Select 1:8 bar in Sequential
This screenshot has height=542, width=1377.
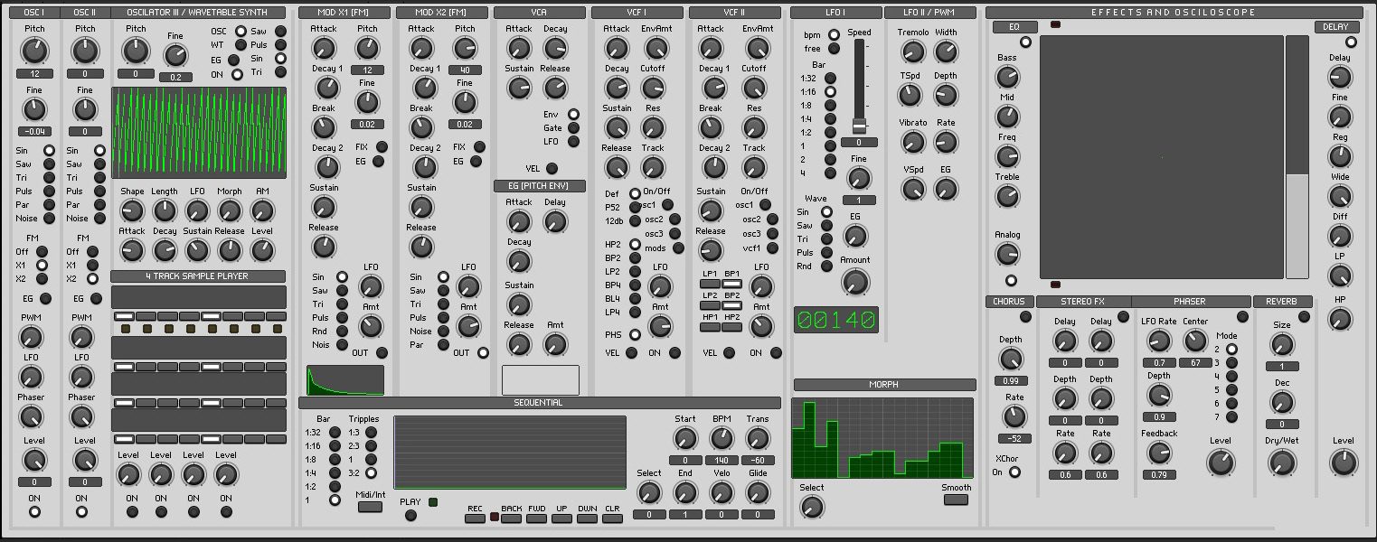click(335, 460)
